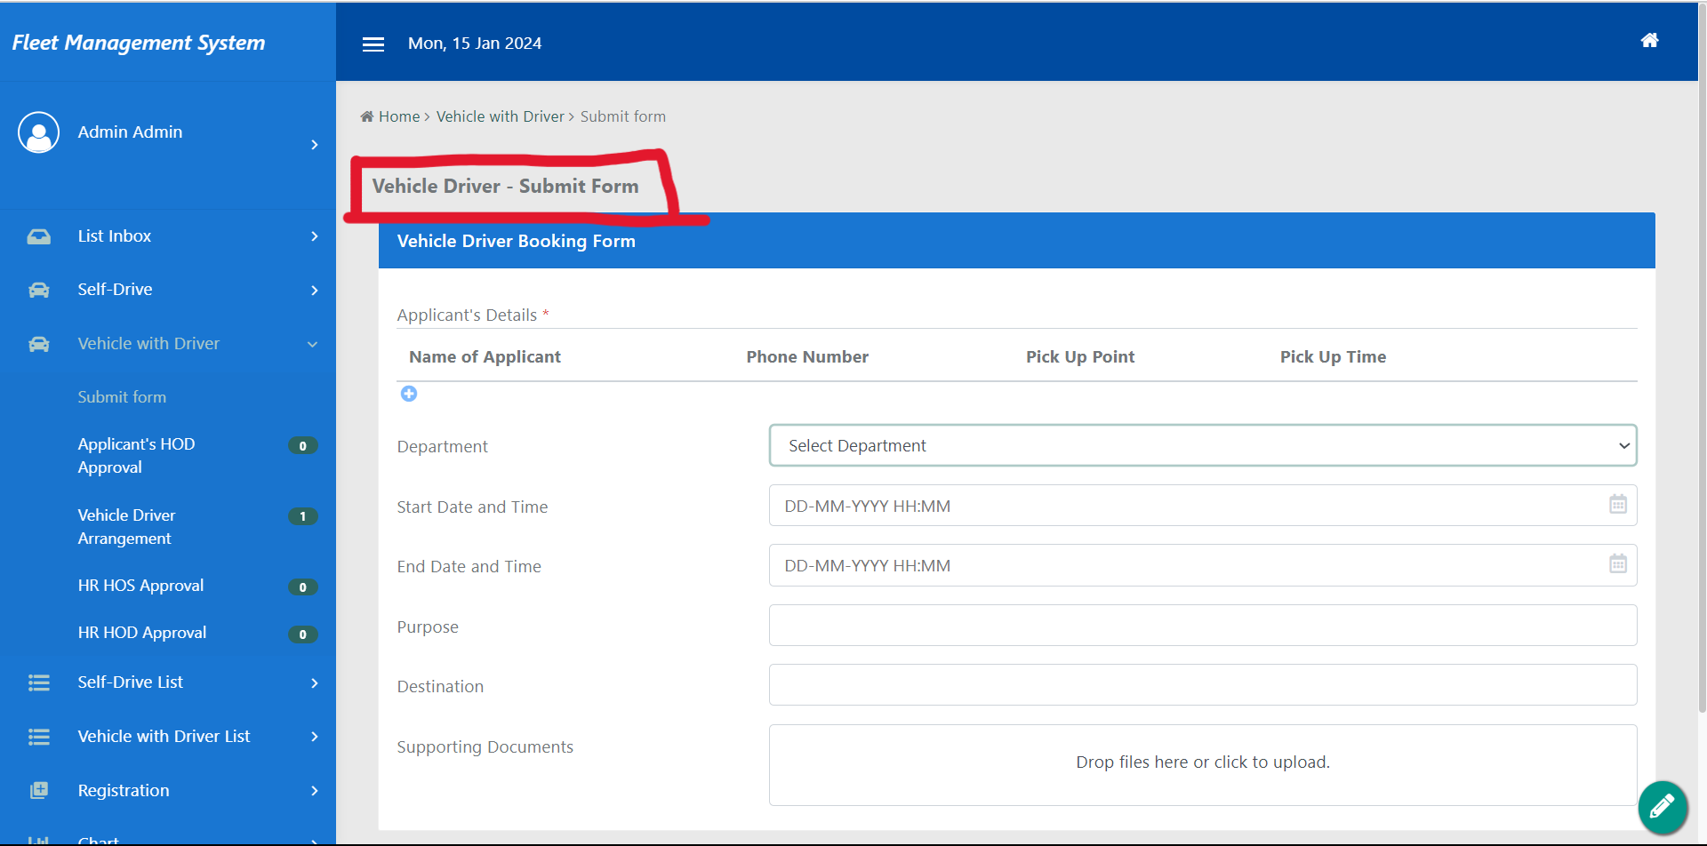Click into Start Date and Time field
The height and width of the screenshot is (846, 1707).
tap(1203, 506)
